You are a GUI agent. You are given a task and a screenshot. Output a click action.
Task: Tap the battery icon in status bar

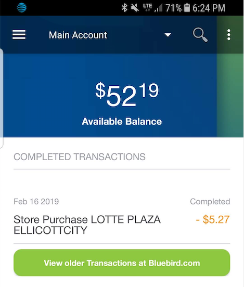tap(187, 8)
